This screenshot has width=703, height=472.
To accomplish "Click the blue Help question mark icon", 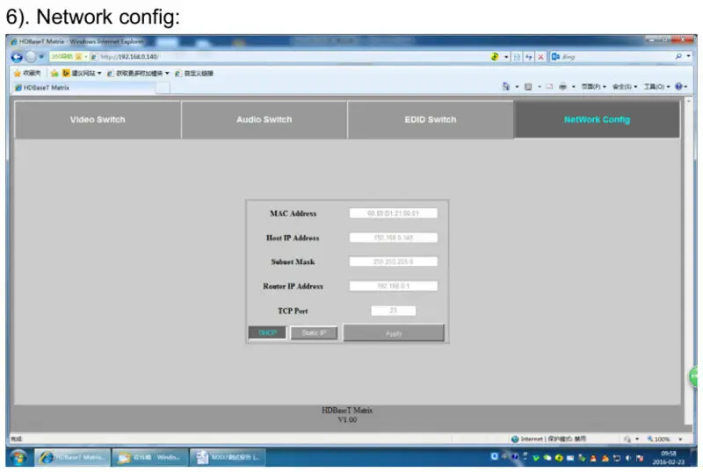I will click(x=678, y=87).
